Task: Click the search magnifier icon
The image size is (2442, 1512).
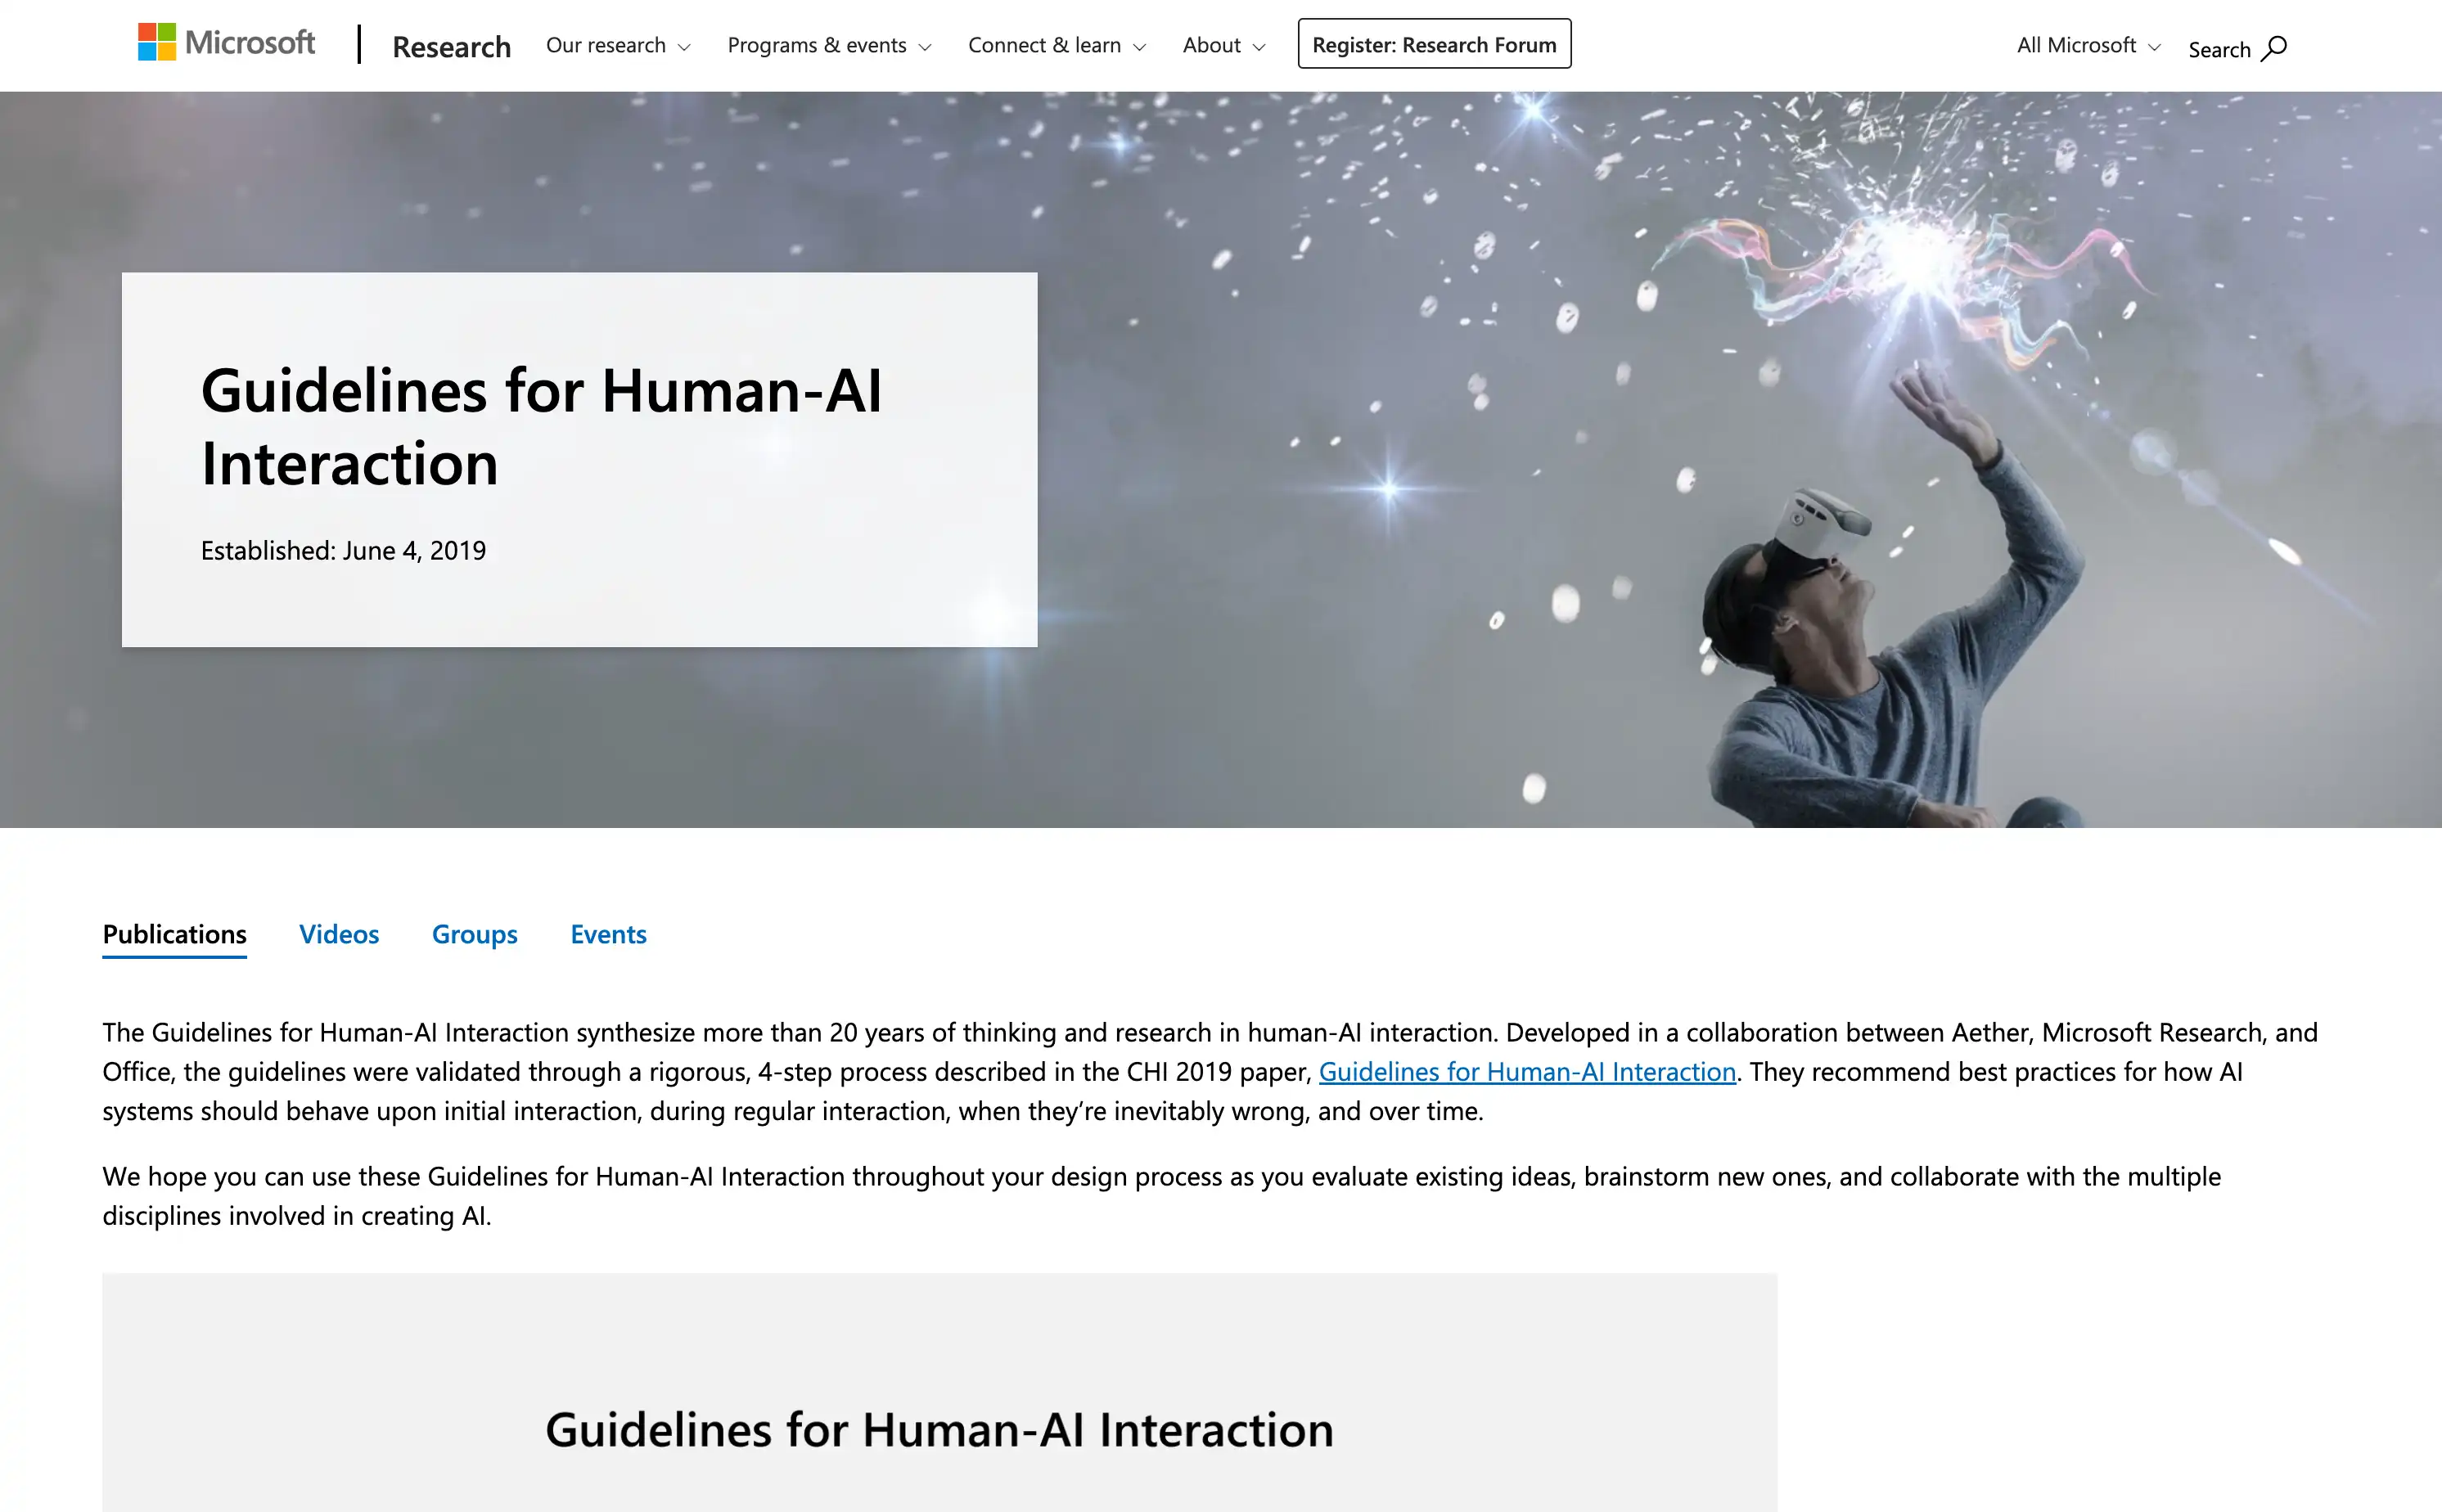Action: pos(2274,48)
